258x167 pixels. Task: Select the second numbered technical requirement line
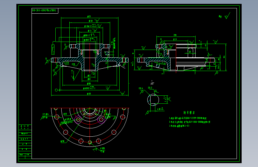(x=190, y=122)
